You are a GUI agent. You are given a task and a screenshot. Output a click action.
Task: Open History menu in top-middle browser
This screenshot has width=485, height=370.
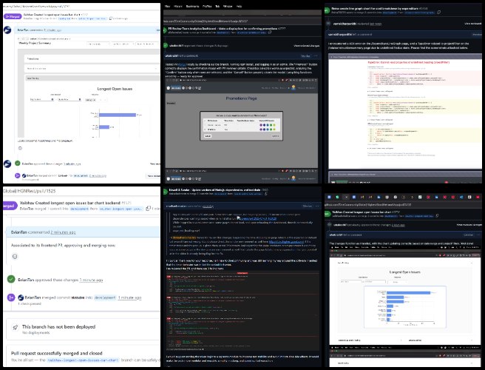tap(178, 6)
